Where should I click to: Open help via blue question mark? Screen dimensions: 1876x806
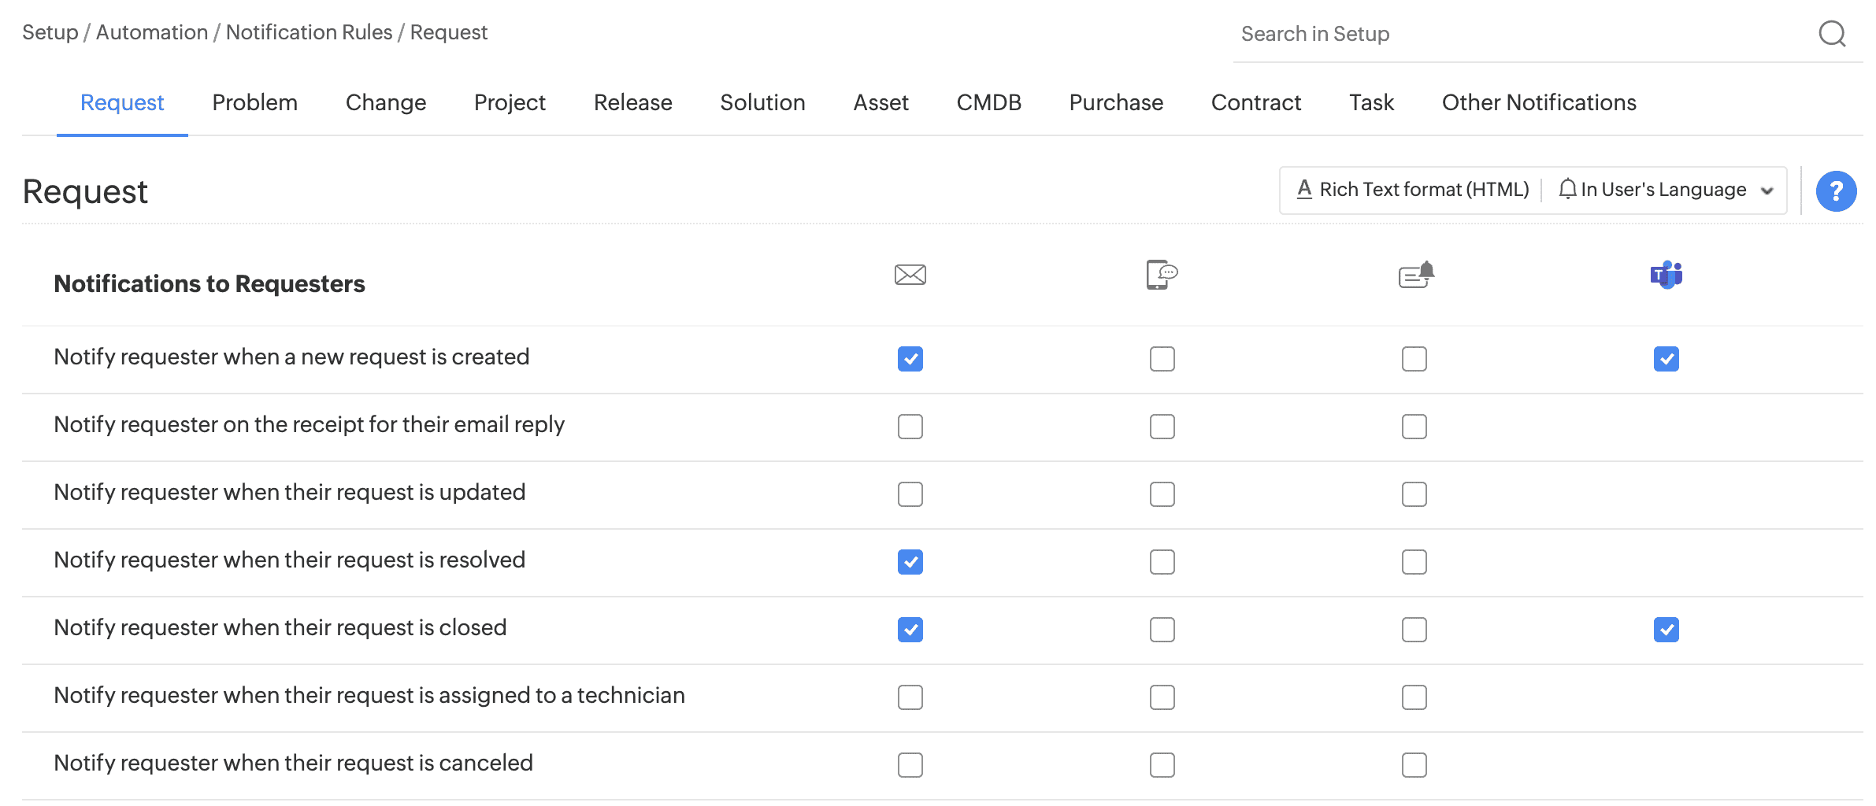point(1836,191)
